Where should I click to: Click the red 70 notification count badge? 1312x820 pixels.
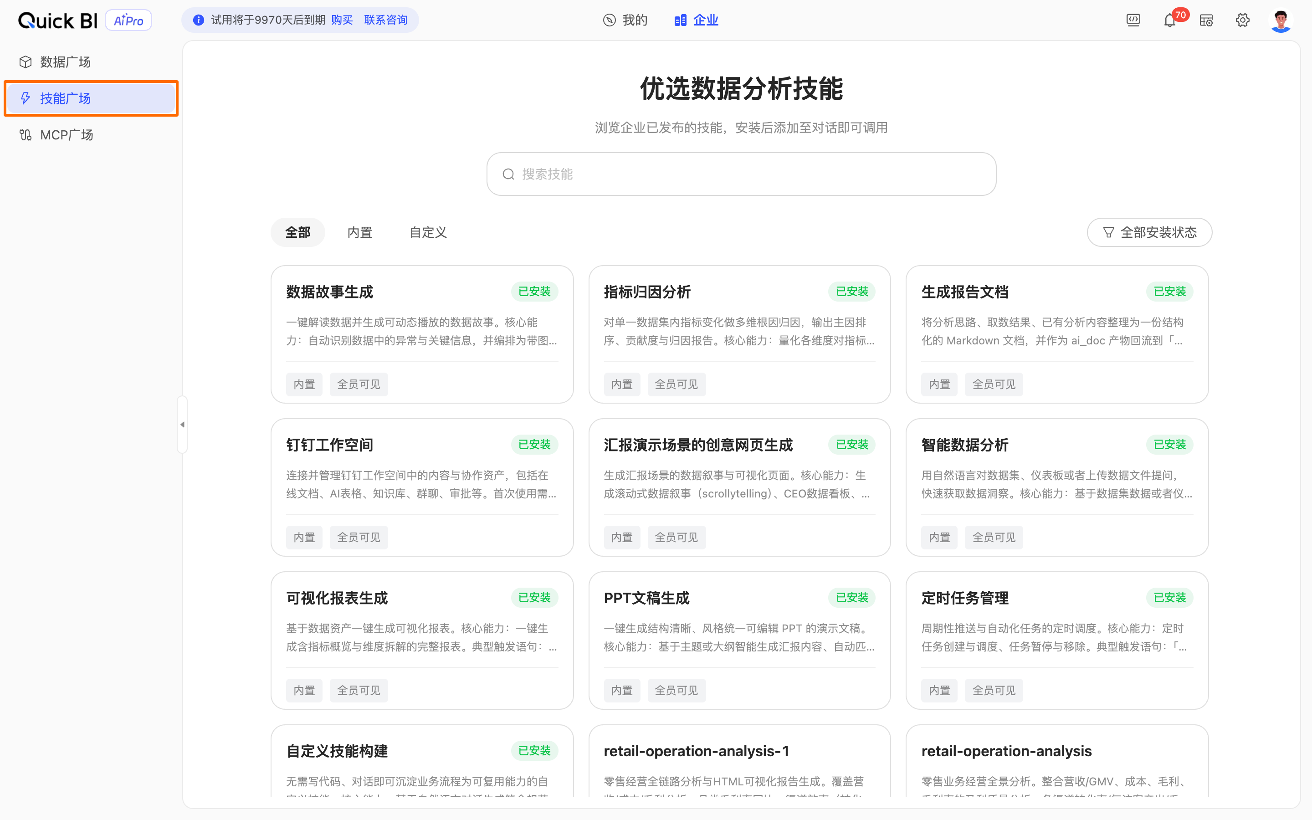click(x=1180, y=15)
